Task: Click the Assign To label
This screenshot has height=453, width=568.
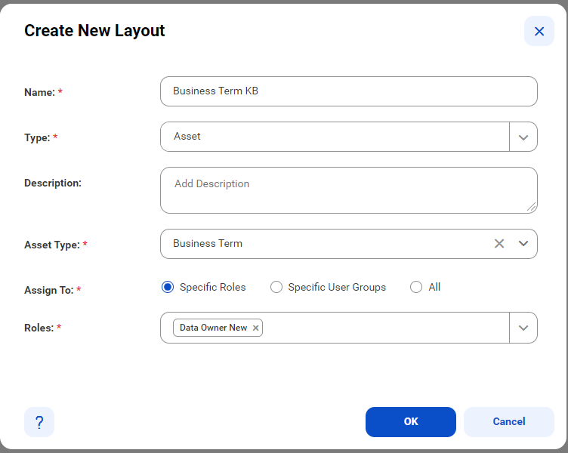Action: 49,291
